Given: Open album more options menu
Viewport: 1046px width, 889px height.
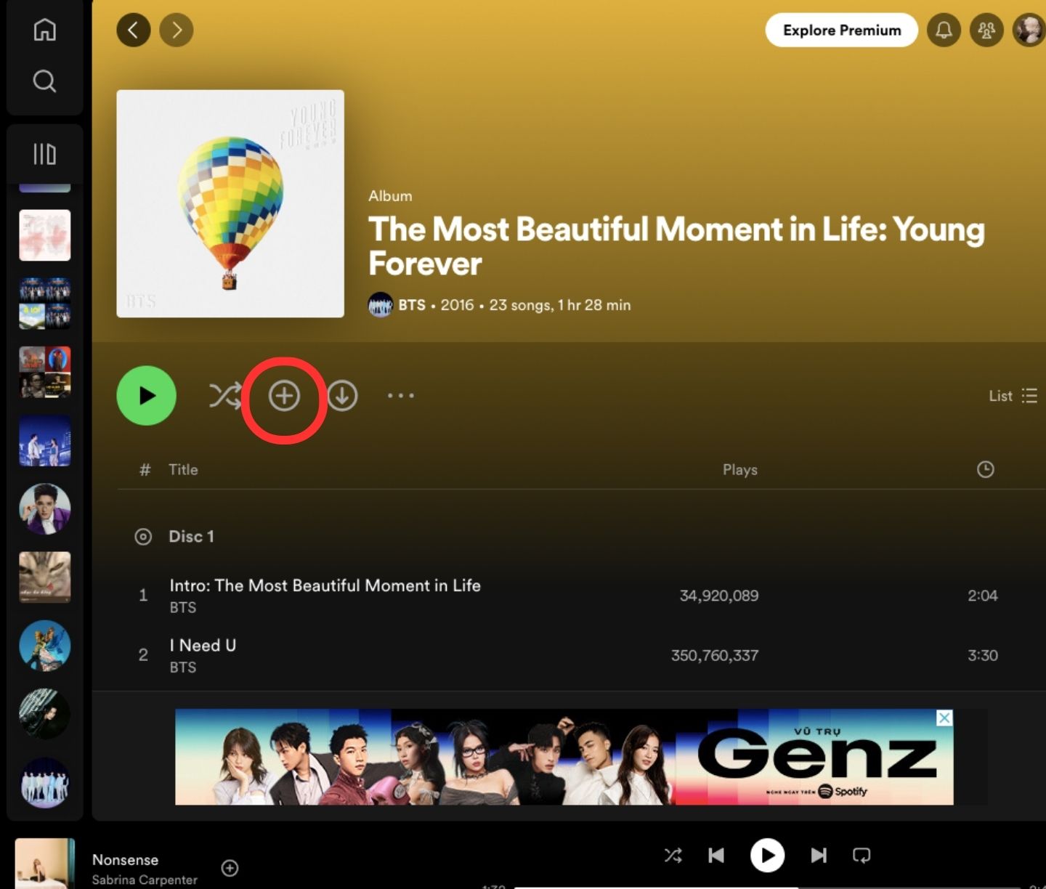Looking at the screenshot, I should point(400,396).
